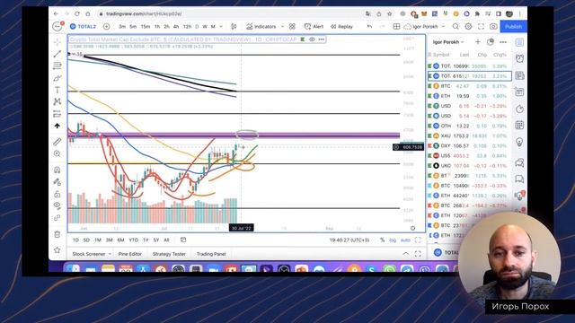This screenshot has width=575, height=323.
Task: Click the trash icon to remove drawings
Action: click(x=57, y=234)
